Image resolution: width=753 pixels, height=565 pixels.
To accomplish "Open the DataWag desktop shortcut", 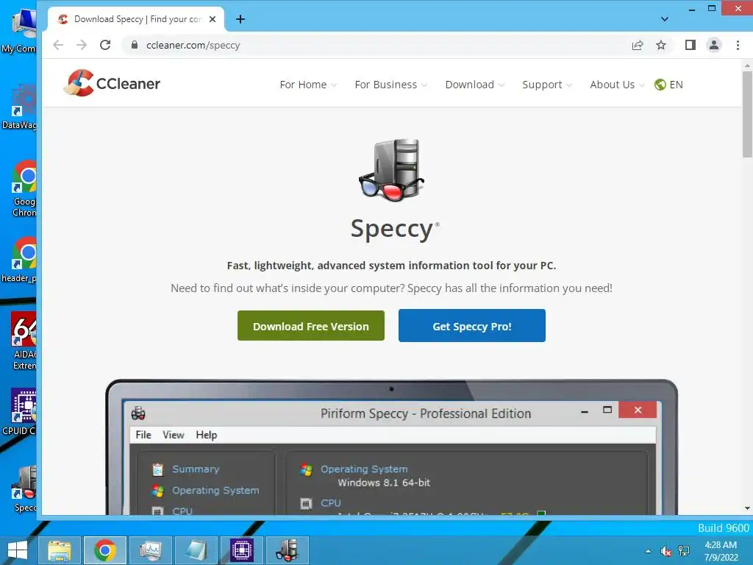I will (19, 106).
